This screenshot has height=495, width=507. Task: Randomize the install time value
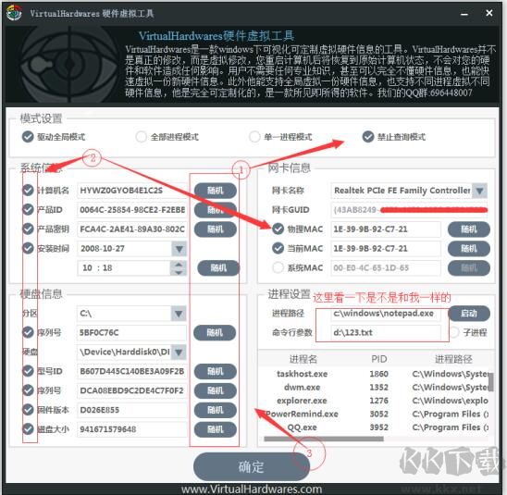click(218, 267)
